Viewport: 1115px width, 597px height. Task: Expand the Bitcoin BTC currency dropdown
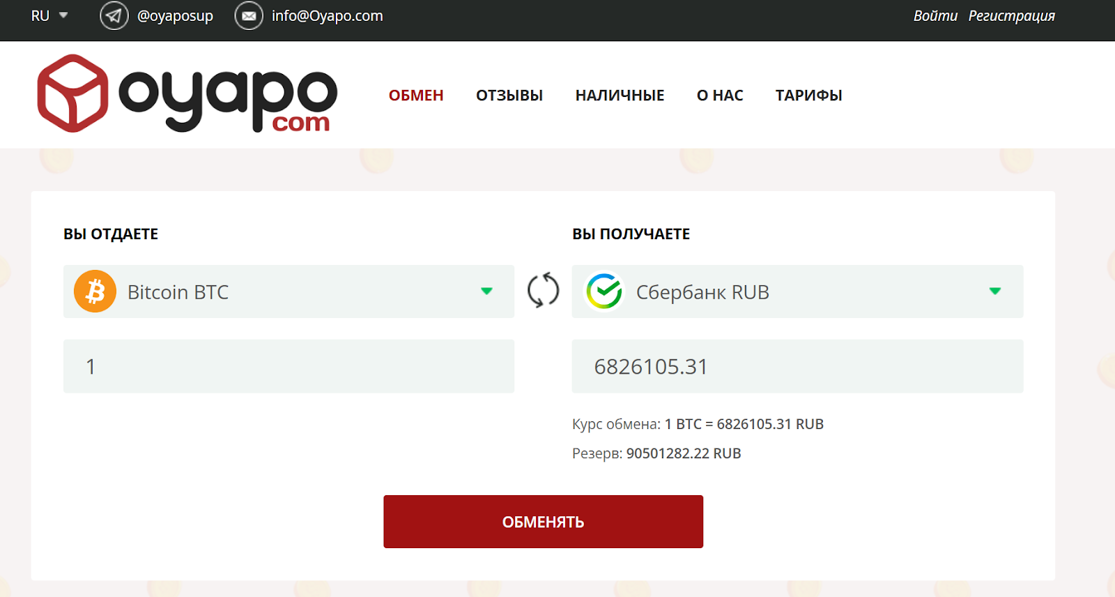tap(486, 292)
